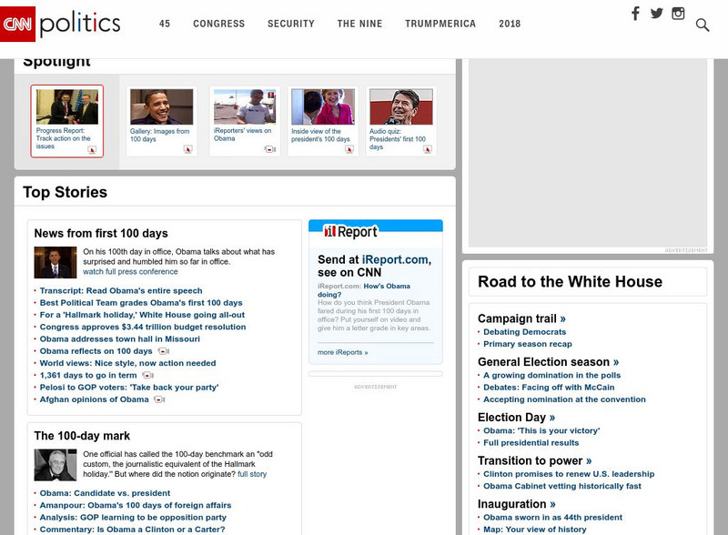Select the TRUMPMERICA navigation tab

click(x=440, y=24)
